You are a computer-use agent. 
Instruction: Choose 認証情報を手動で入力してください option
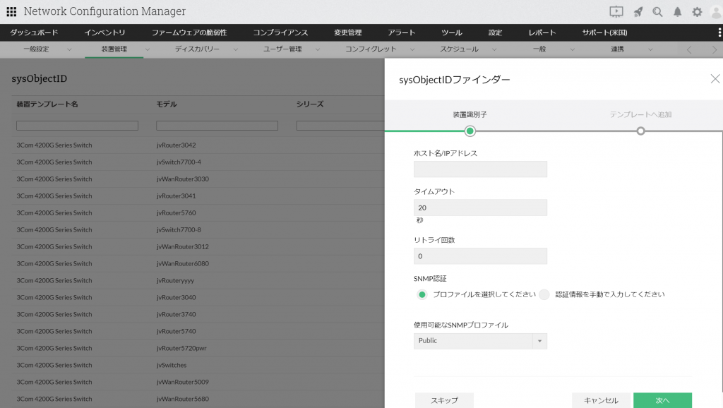coord(544,294)
